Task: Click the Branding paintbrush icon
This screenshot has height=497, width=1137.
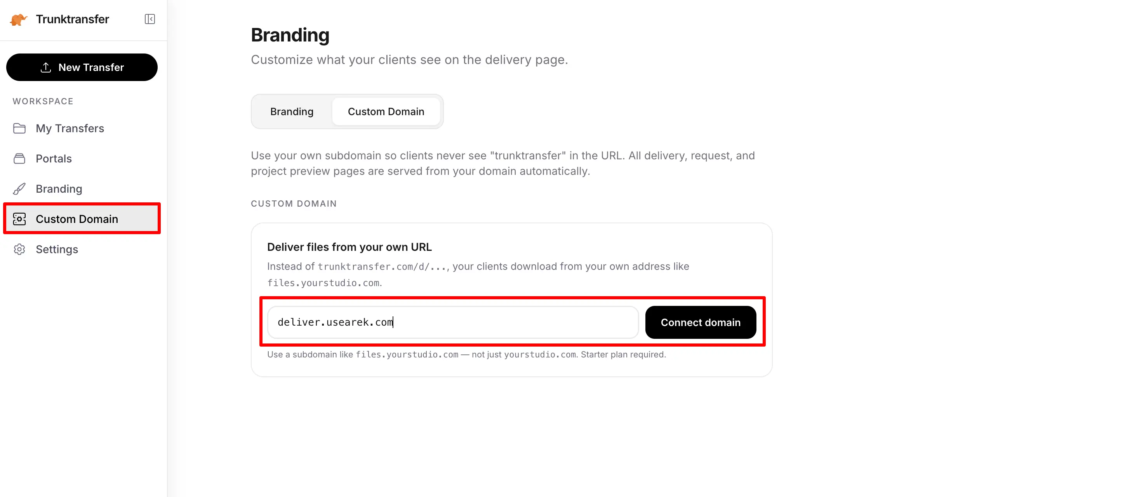Action: (19, 188)
